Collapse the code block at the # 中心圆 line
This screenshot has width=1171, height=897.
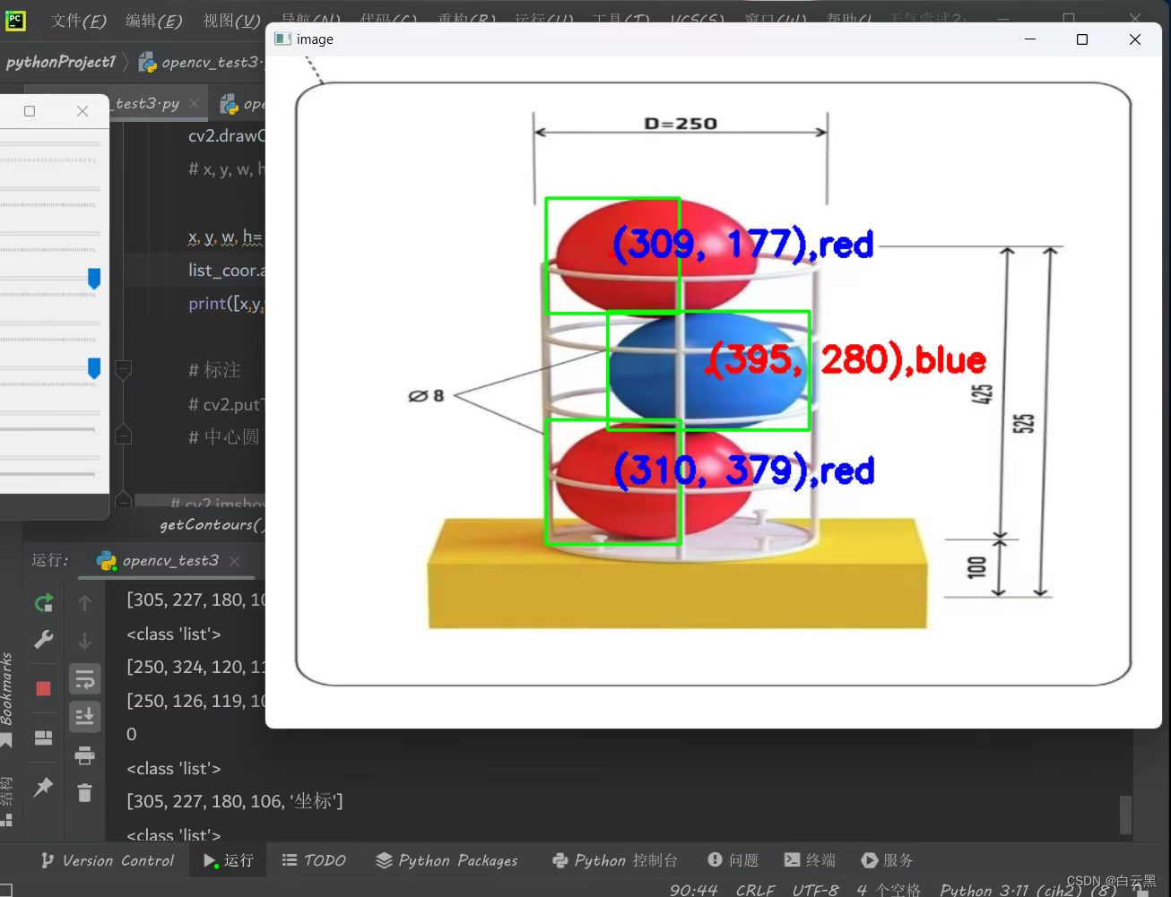click(x=124, y=436)
